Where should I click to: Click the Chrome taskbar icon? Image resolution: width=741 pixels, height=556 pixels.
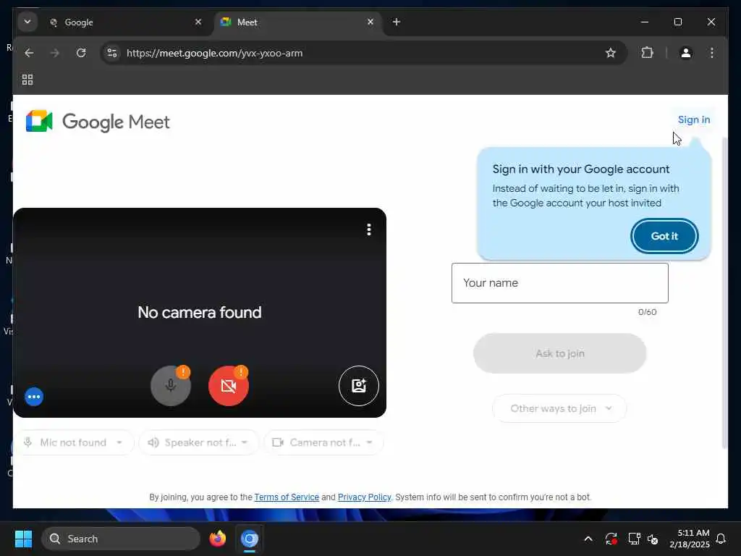click(250, 539)
